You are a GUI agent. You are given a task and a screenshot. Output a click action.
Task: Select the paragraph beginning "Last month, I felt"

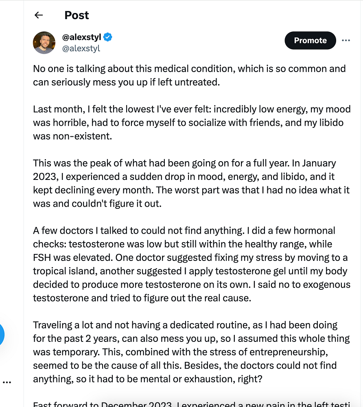(x=189, y=122)
